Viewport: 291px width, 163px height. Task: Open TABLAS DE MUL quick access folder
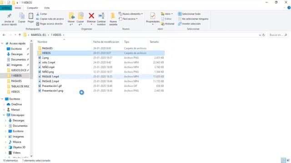[x=20, y=86]
